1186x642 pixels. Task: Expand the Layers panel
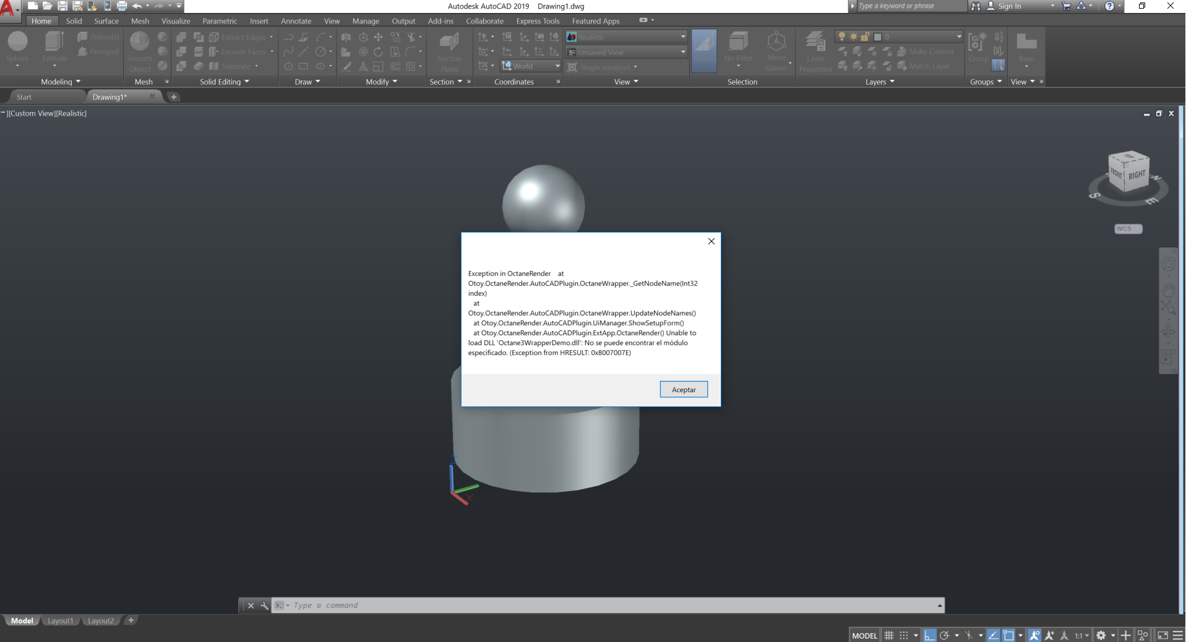pos(880,82)
